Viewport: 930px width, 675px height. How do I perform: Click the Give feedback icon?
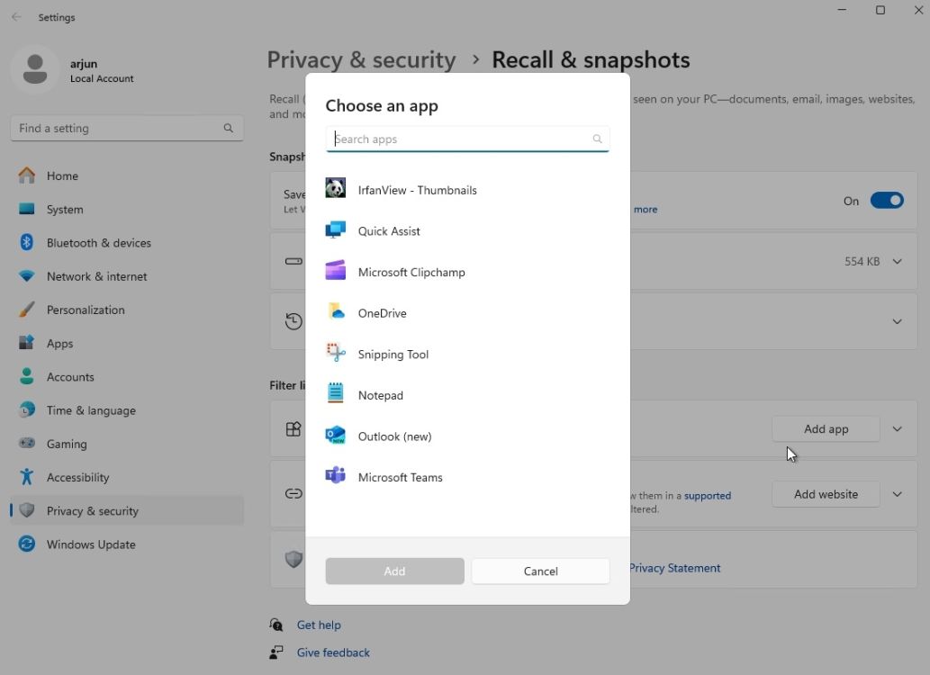[x=276, y=652]
